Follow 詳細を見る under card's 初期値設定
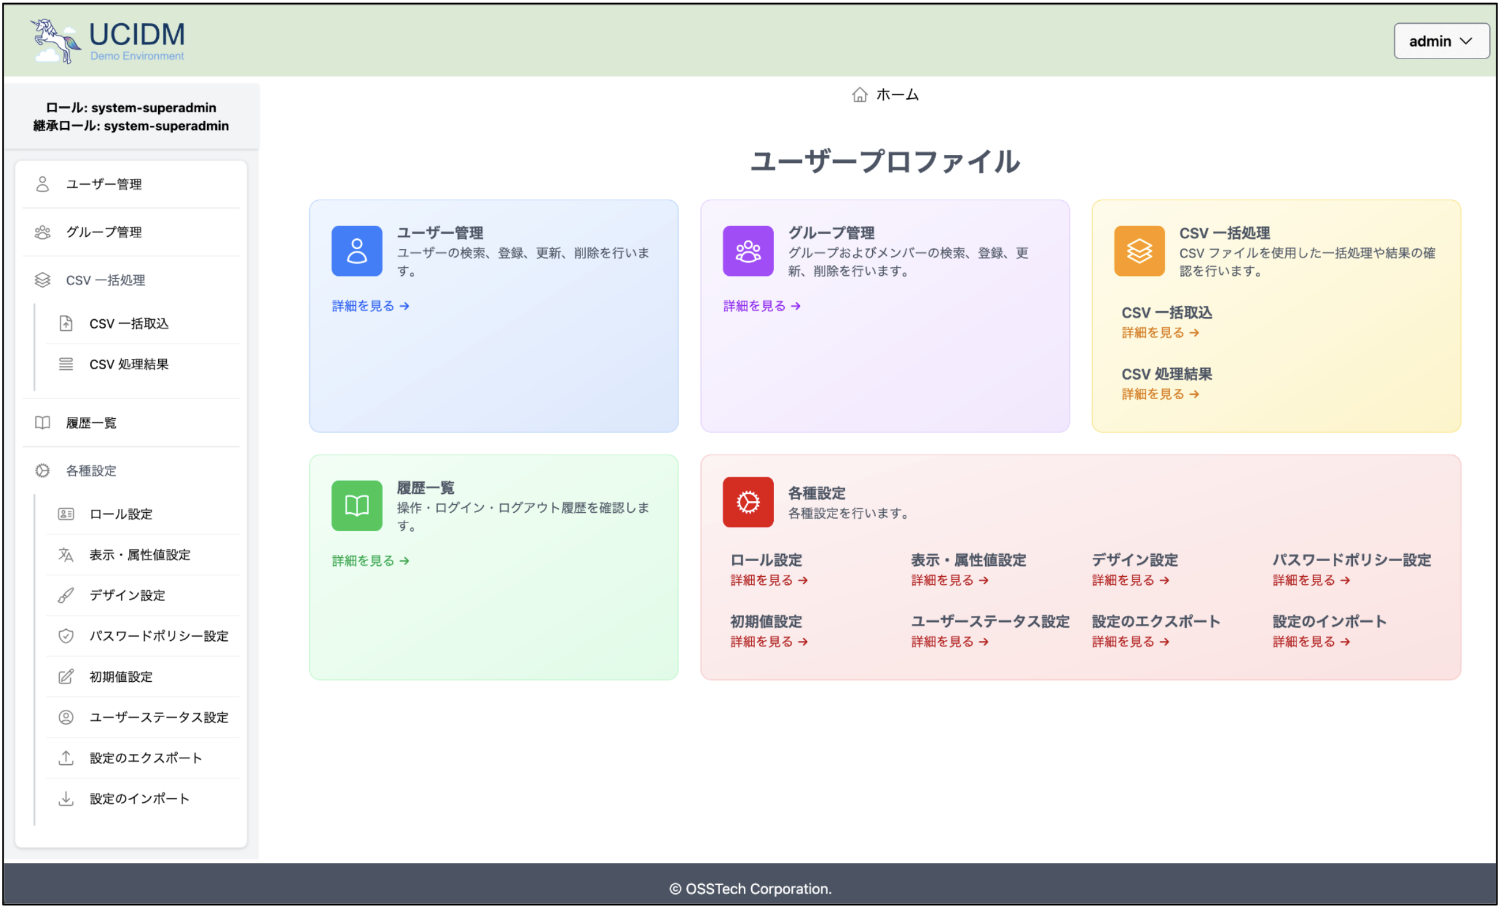This screenshot has height=907, width=1500. (x=770, y=642)
